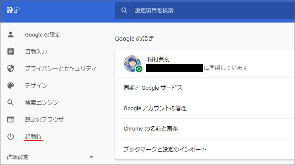The width and height of the screenshot is (295, 165).
Task: Click the magnifier icon beside 検索エンジン
Action: [11, 102]
